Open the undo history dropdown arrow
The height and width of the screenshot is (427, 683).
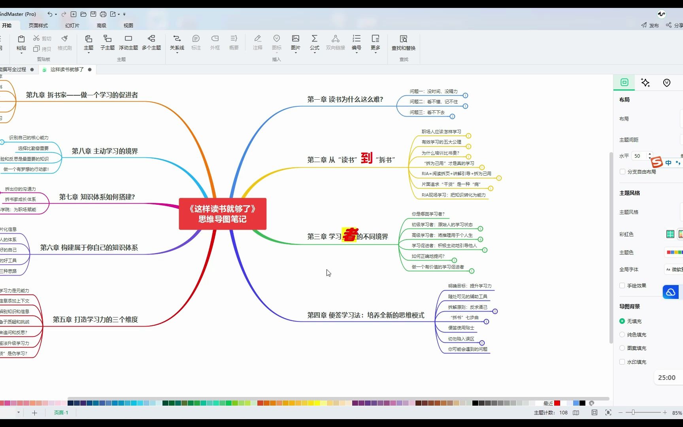pos(56,14)
